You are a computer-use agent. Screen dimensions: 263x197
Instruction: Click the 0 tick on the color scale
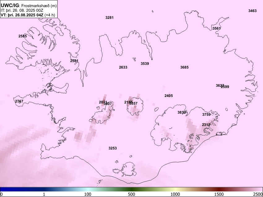coord(2,194)
